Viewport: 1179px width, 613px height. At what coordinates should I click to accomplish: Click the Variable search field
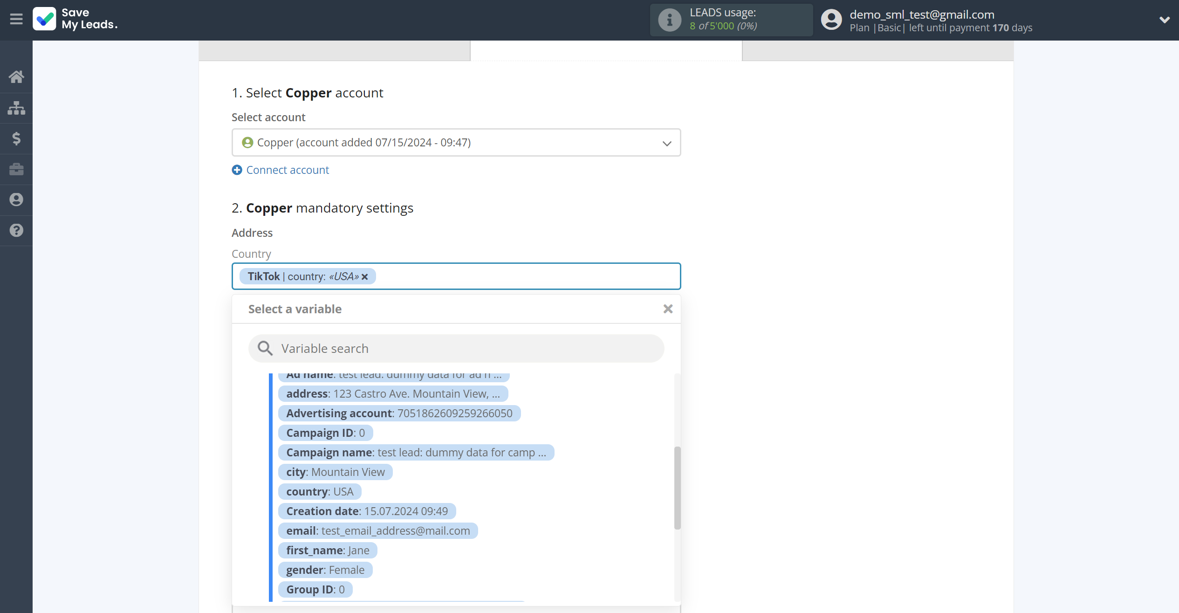[x=456, y=349]
